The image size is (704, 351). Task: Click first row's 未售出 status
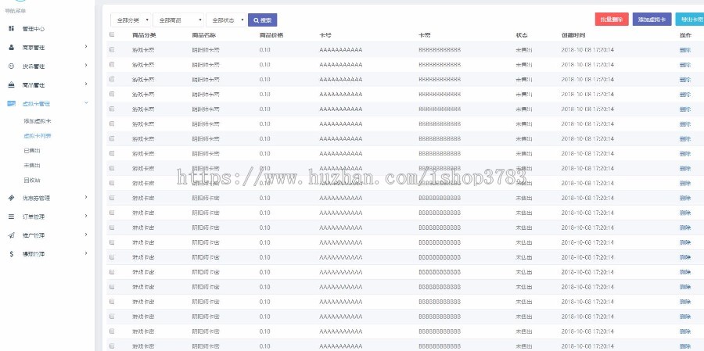click(x=524, y=50)
